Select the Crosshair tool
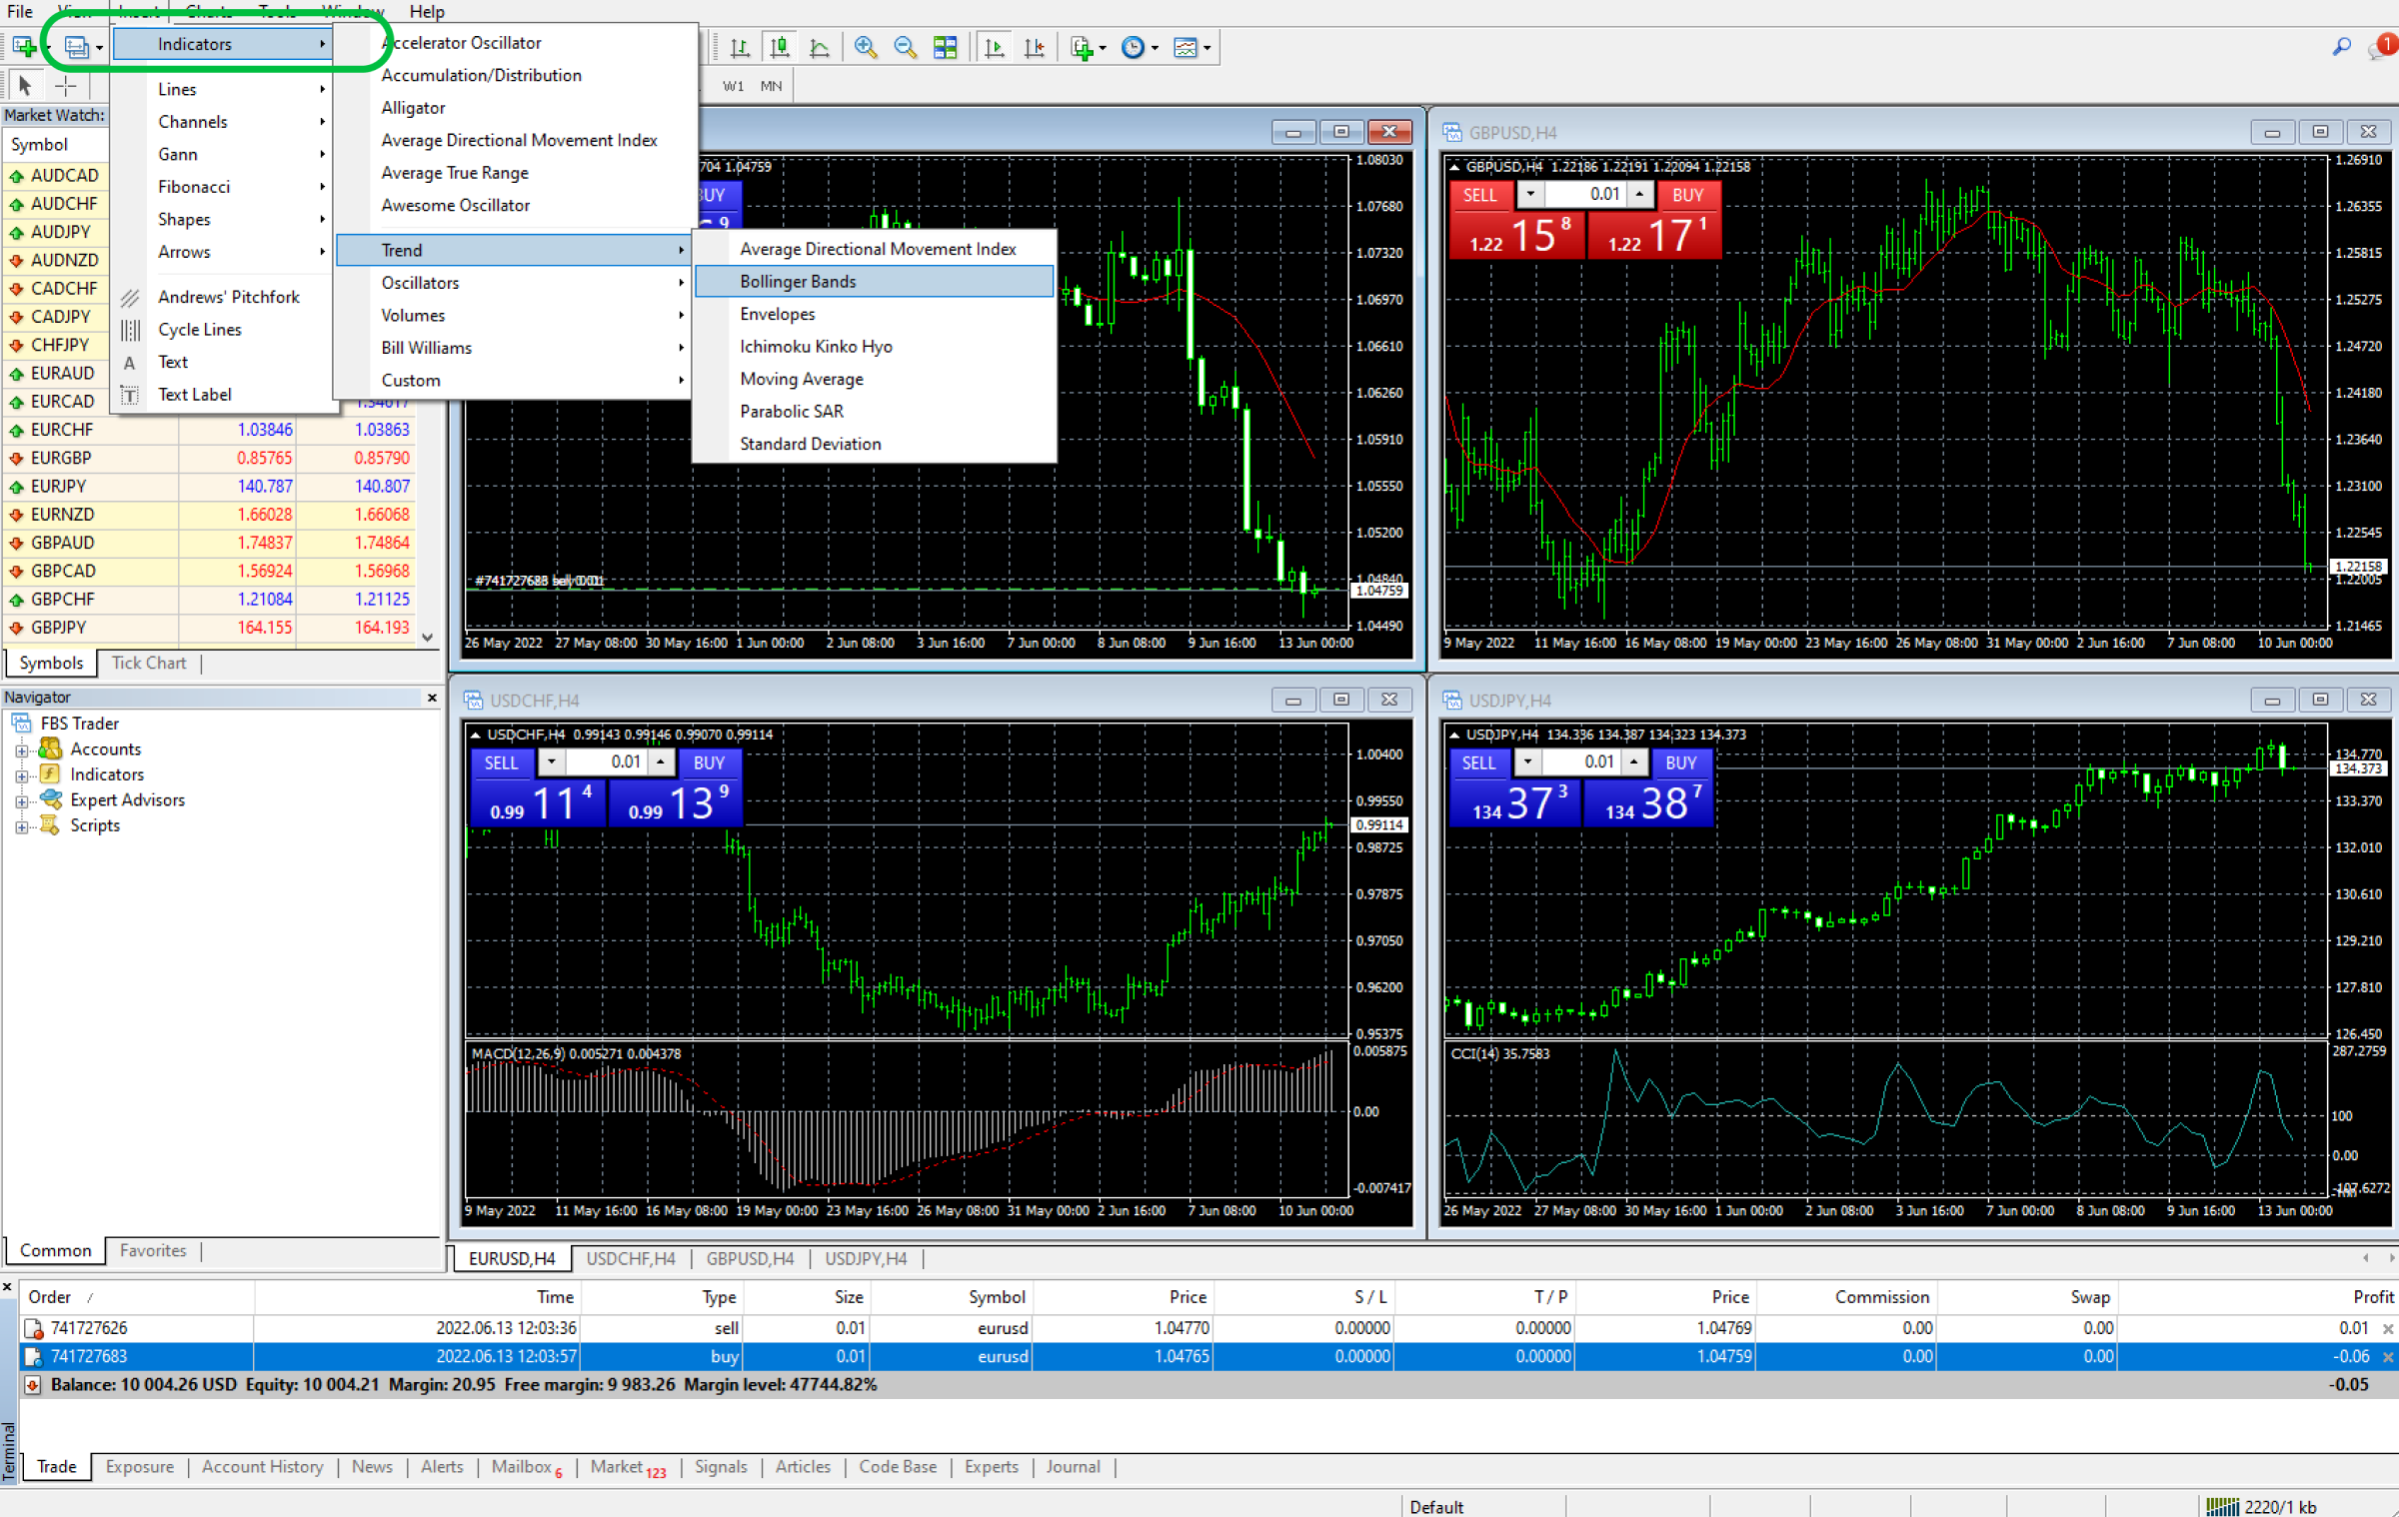 tap(65, 86)
